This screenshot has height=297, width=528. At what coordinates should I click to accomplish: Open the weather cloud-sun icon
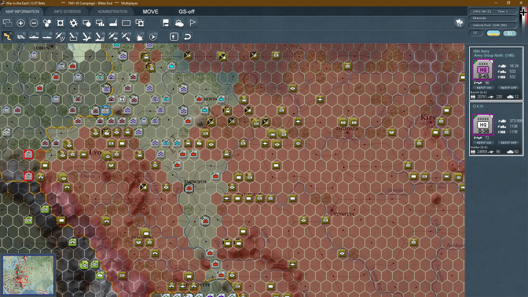[x=179, y=23]
